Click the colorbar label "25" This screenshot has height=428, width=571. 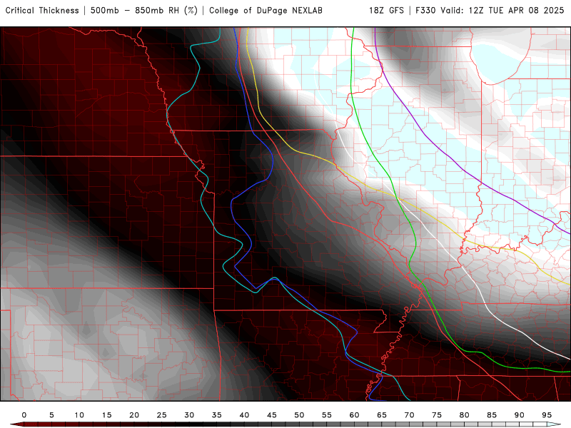[x=162, y=415]
